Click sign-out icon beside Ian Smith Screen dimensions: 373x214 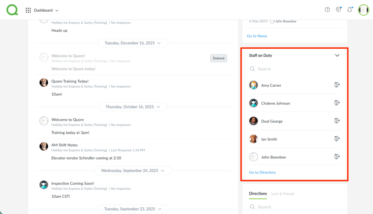tap(337, 139)
